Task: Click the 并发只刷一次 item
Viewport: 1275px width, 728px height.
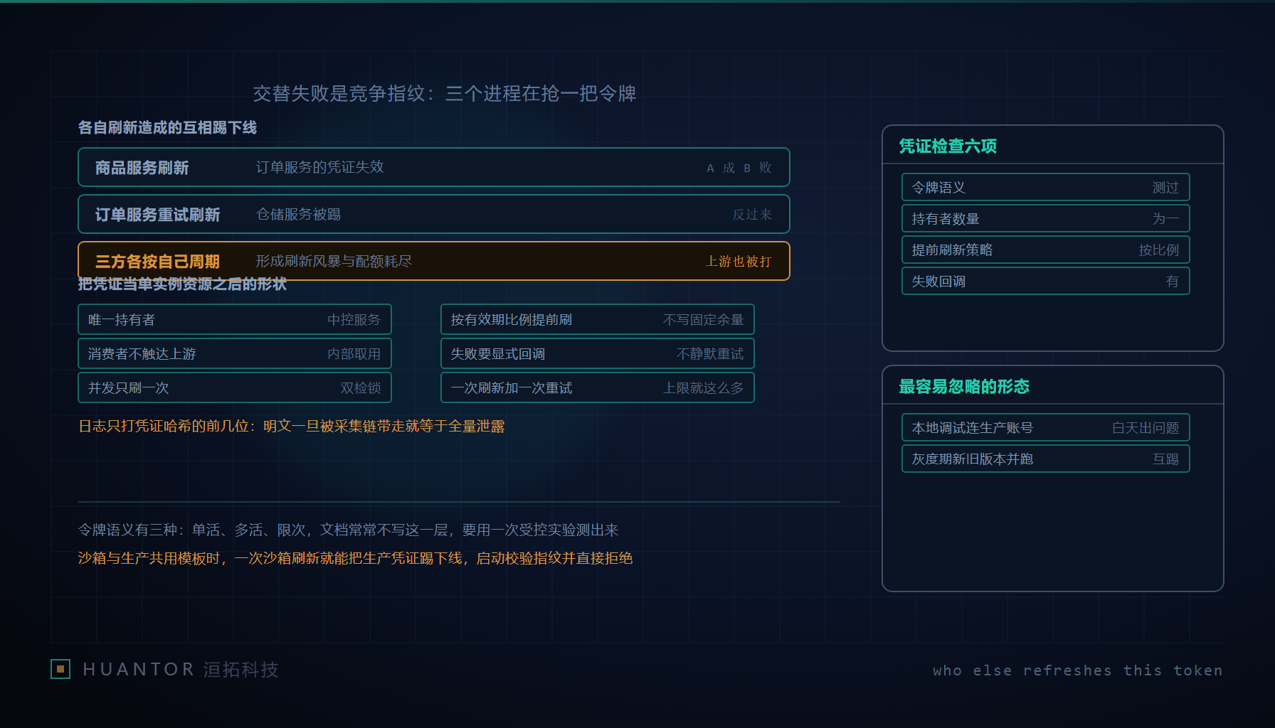Action: pyautogui.click(x=235, y=387)
